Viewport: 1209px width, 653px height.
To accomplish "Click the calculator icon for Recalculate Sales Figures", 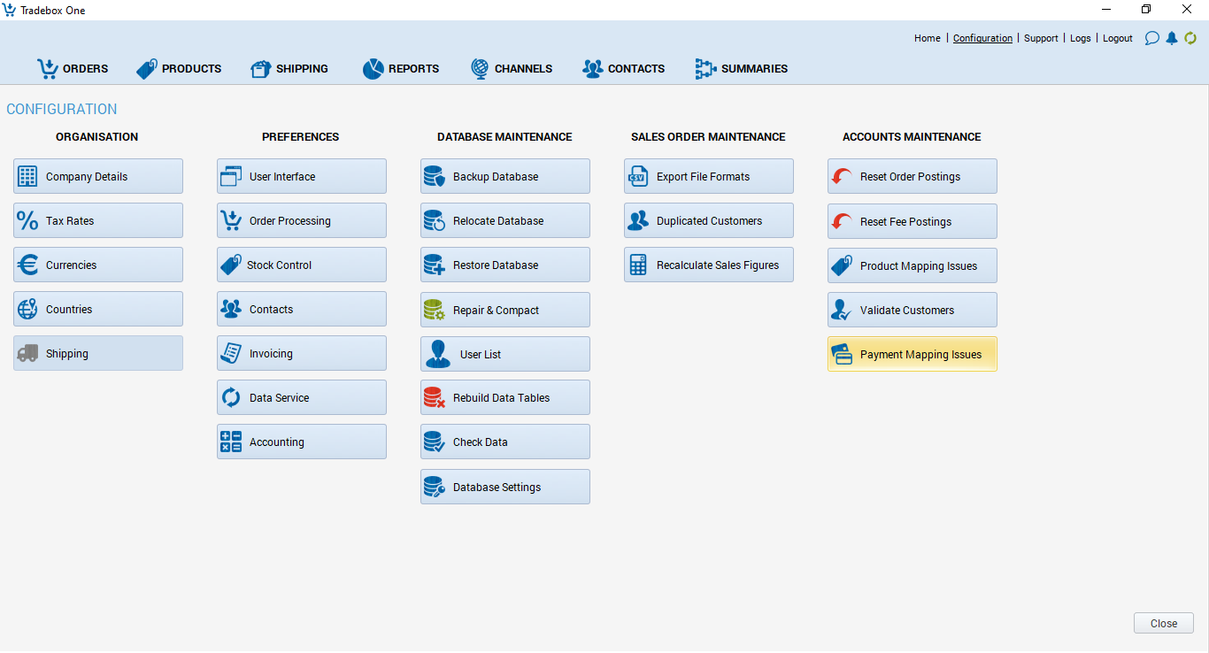I will pos(638,265).
